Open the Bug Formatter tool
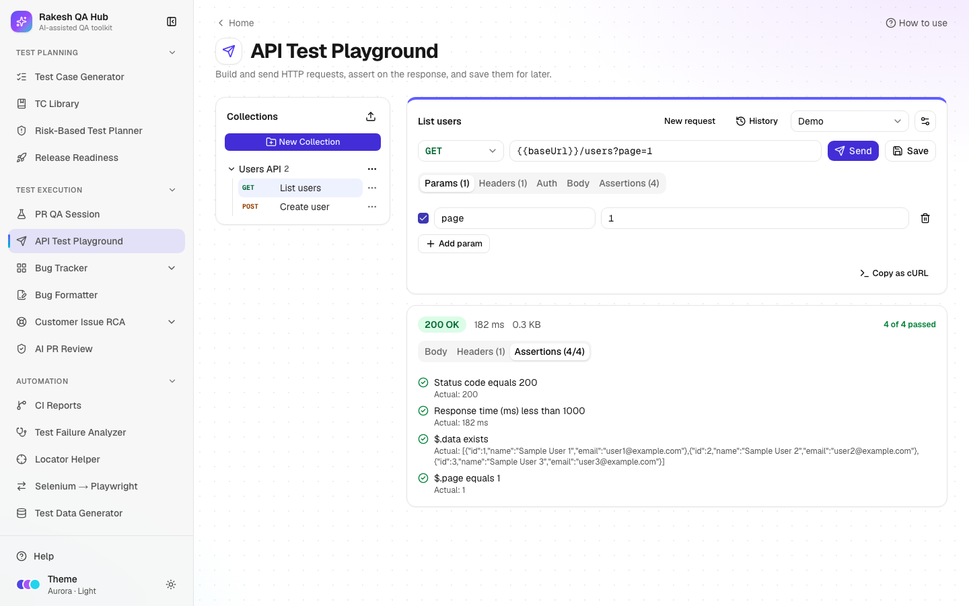 (96, 295)
